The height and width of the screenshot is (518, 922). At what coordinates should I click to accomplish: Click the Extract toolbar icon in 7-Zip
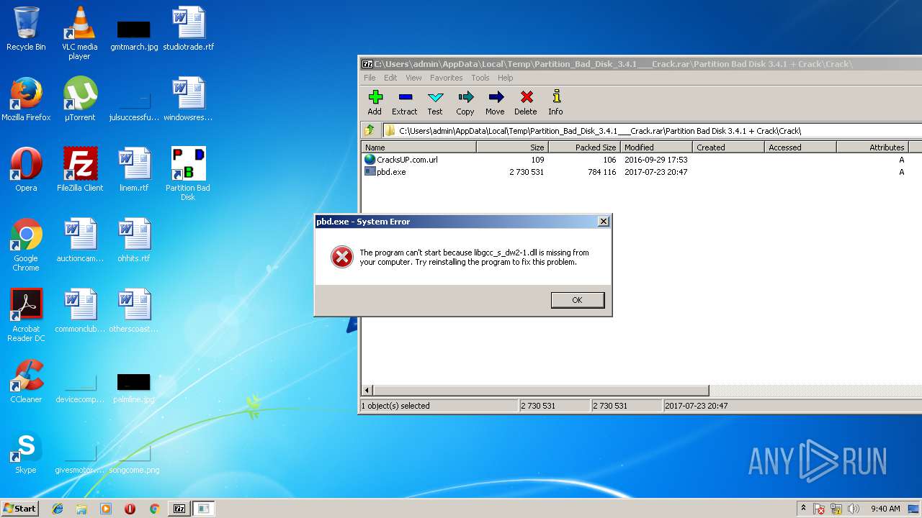click(x=405, y=101)
